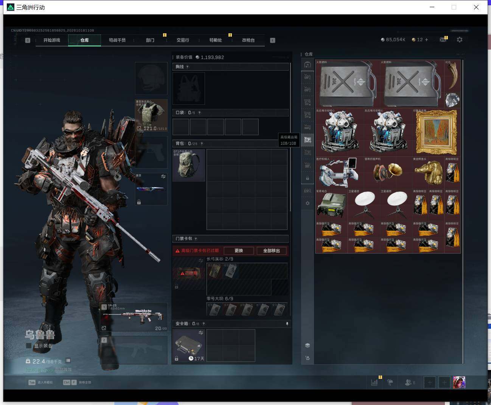Viewport: 491px width, 405px height.
Task: Click the help icon next to 胸挂
Action: pyautogui.click(x=188, y=67)
